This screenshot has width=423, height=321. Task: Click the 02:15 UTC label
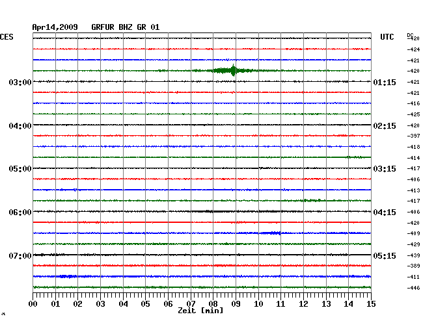coord(385,126)
